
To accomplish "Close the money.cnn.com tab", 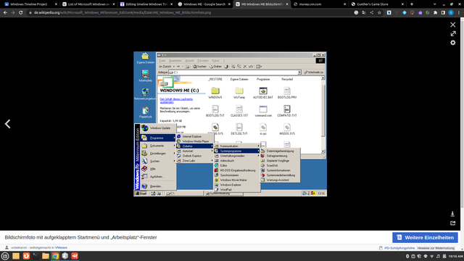I will coord(345,4).
